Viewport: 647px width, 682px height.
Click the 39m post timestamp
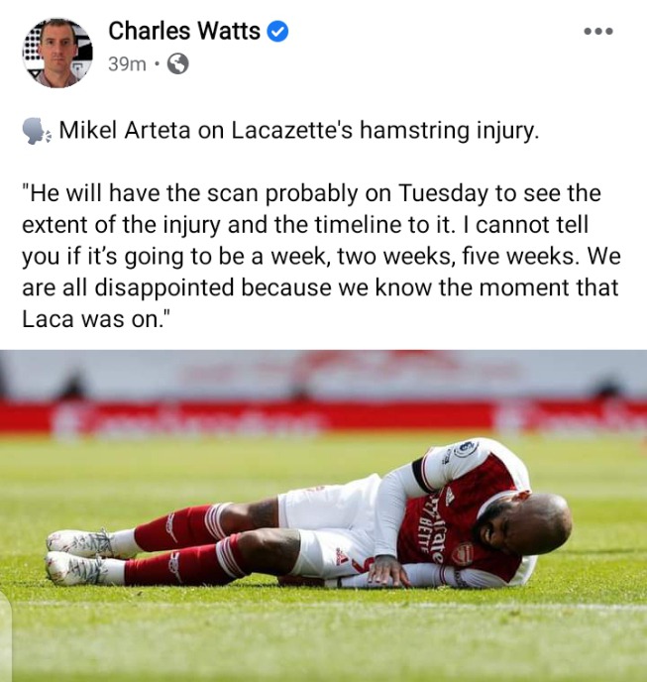coord(127,63)
